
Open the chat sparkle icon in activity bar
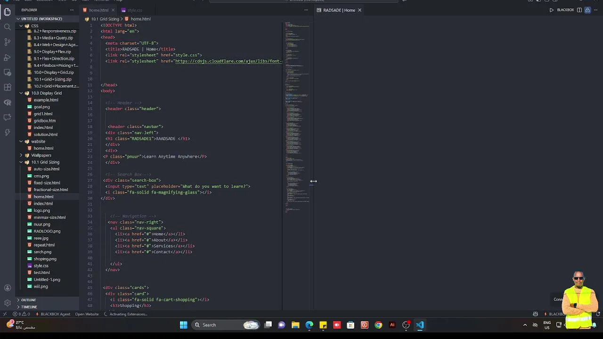(x=7, y=117)
